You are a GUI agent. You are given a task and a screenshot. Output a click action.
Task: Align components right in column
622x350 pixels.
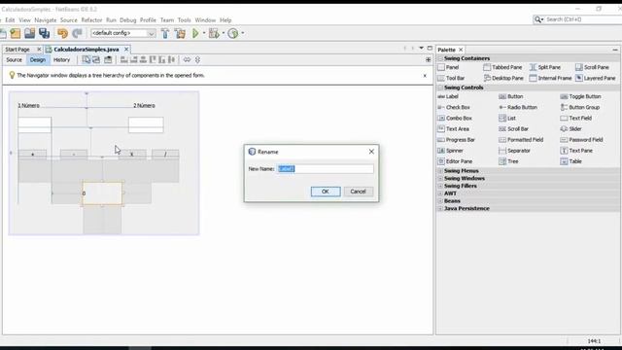pyautogui.click(x=134, y=60)
